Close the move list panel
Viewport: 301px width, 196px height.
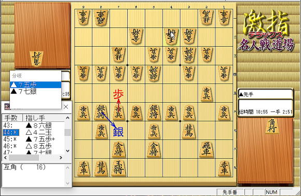(66, 107)
